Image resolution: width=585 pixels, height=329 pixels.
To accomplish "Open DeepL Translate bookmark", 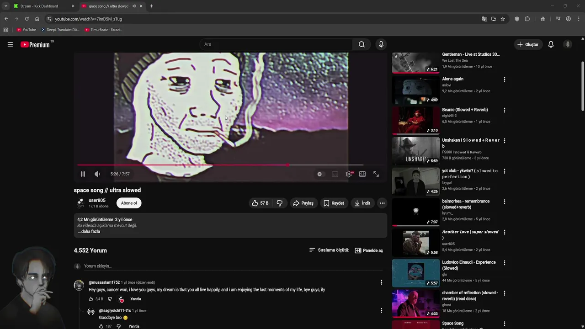I will pos(60,30).
